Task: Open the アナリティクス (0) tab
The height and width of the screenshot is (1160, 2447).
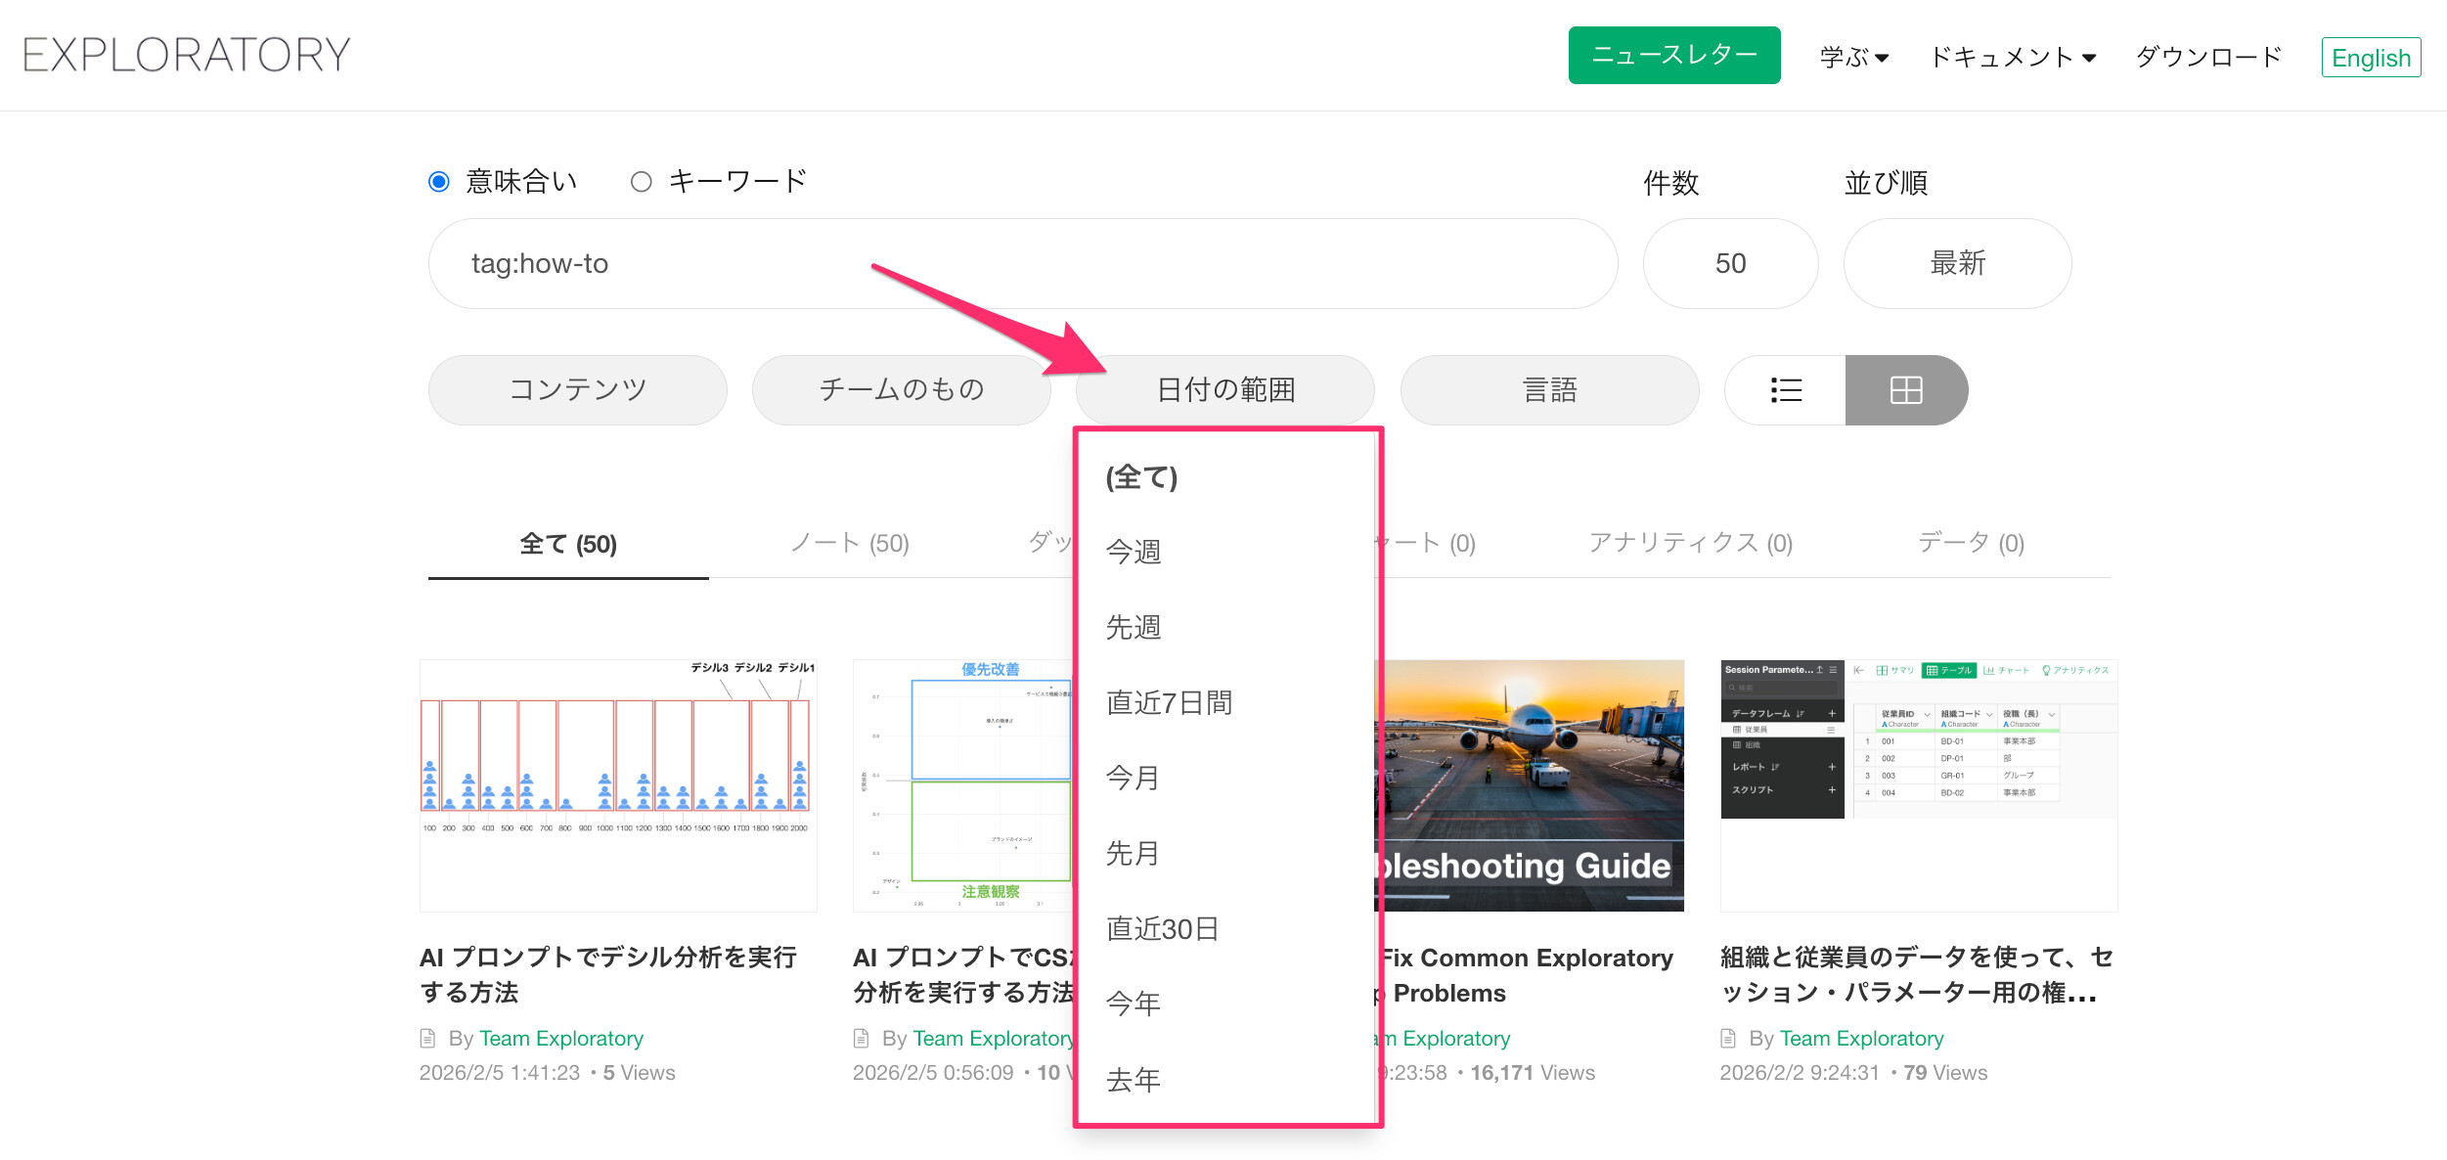Action: pos(1690,543)
